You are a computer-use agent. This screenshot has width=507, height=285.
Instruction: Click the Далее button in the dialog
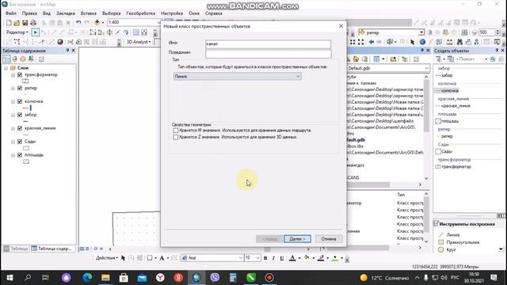tap(298, 239)
